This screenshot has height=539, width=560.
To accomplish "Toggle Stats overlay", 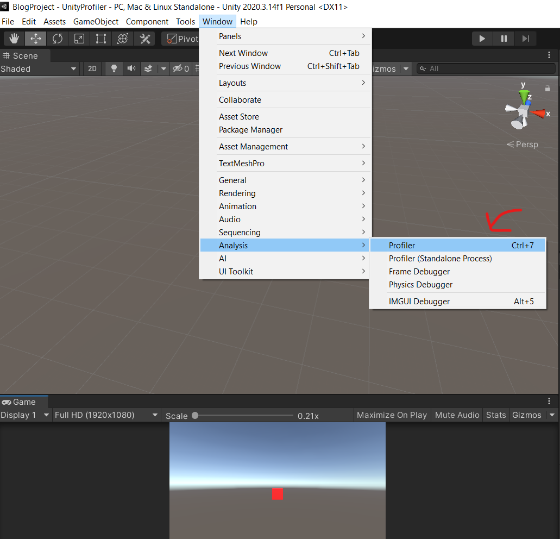I will coord(496,415).
